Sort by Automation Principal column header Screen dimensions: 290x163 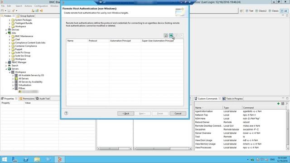coord(125,41)
